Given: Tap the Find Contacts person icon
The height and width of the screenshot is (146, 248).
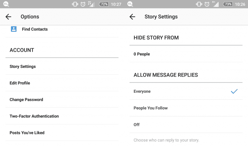Looking at the screenshot, I should point(14,29).
